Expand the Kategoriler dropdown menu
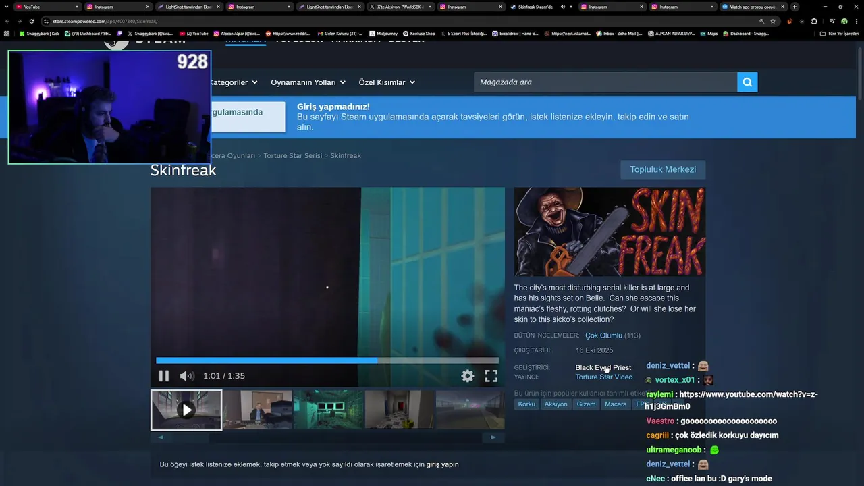This screenshot has height=486, width=864. pos(234,82)
